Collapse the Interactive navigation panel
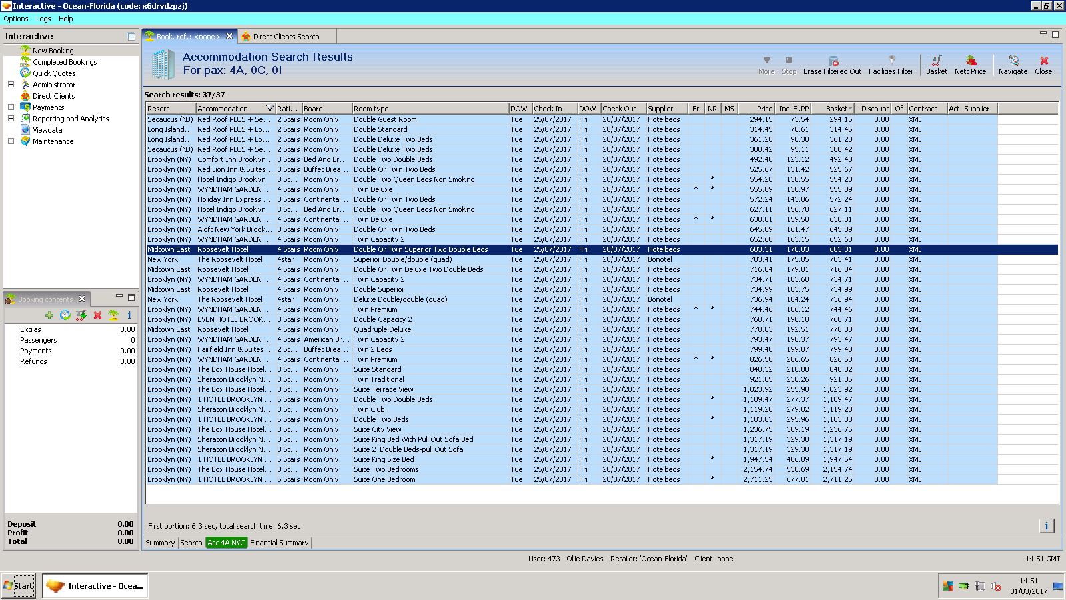 131,37
